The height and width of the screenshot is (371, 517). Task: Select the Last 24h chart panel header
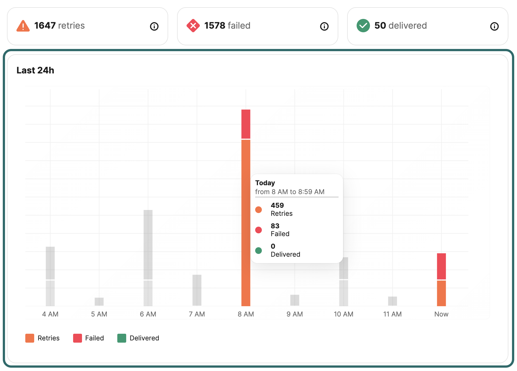[x=36, y=70]
